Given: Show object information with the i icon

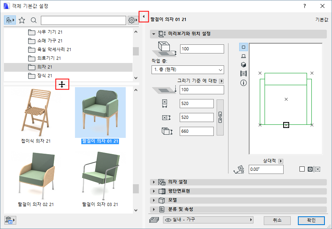Looking at the screenshot, I should click(244, 83).
